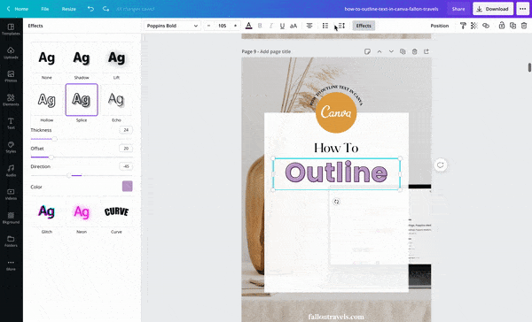This screenshot has width=532, height=322.
Task: Open the More sidebar options
Action: [x=11, y=264]
